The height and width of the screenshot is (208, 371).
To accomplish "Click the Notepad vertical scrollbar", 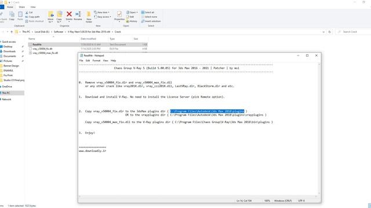I will point(319,129).
